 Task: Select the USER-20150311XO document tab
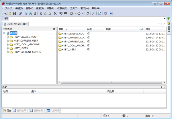point(15,24)
